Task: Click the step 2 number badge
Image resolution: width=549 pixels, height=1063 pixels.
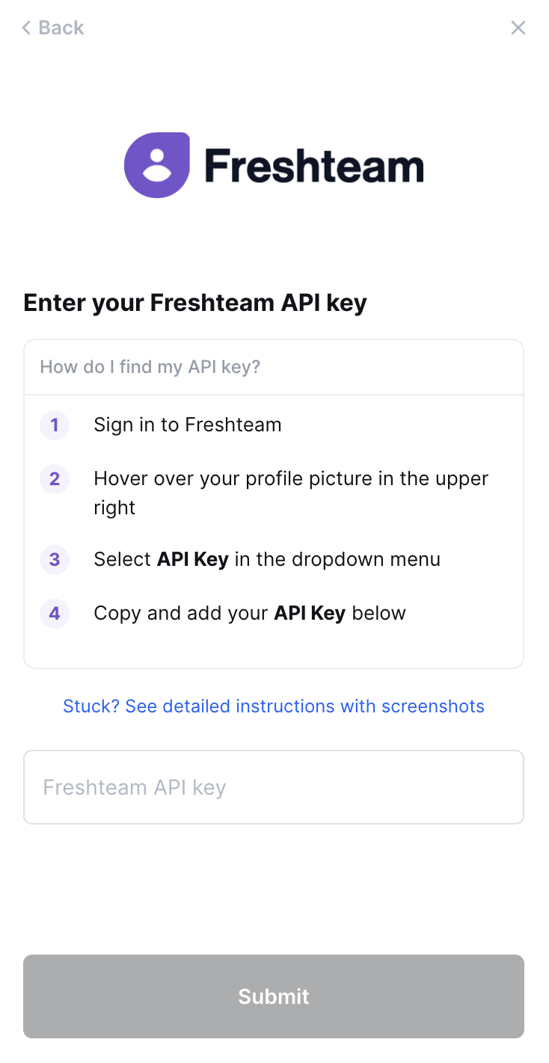Action: click(55, 479)
